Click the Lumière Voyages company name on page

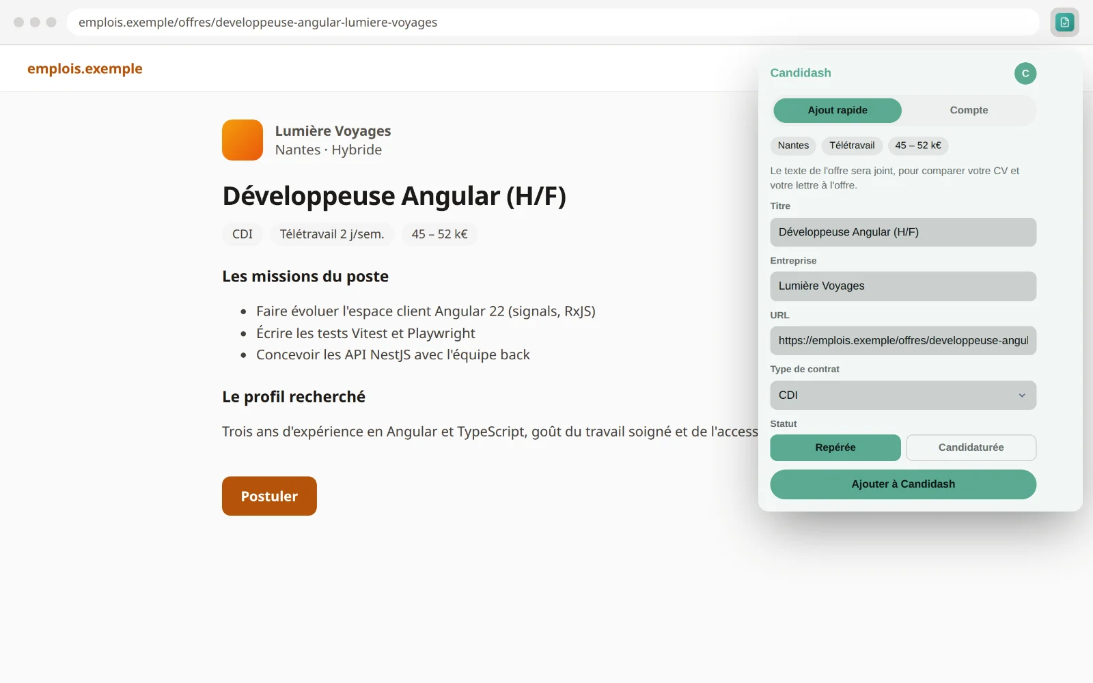pos(333,130)
